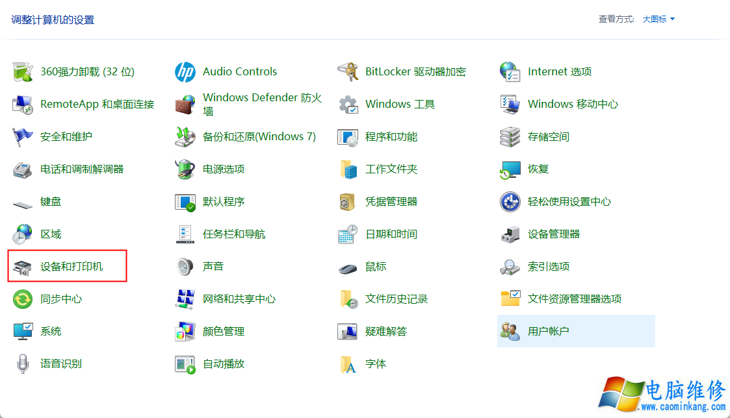Click the 电话和调制解调器 icon

coord(22,169)
